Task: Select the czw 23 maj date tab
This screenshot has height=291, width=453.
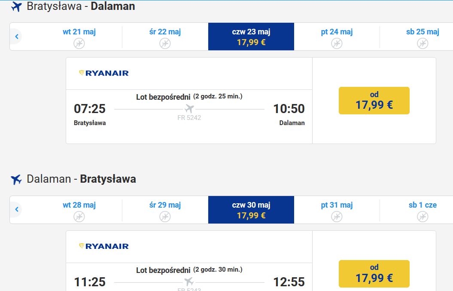Action: (x=251, y=37)
